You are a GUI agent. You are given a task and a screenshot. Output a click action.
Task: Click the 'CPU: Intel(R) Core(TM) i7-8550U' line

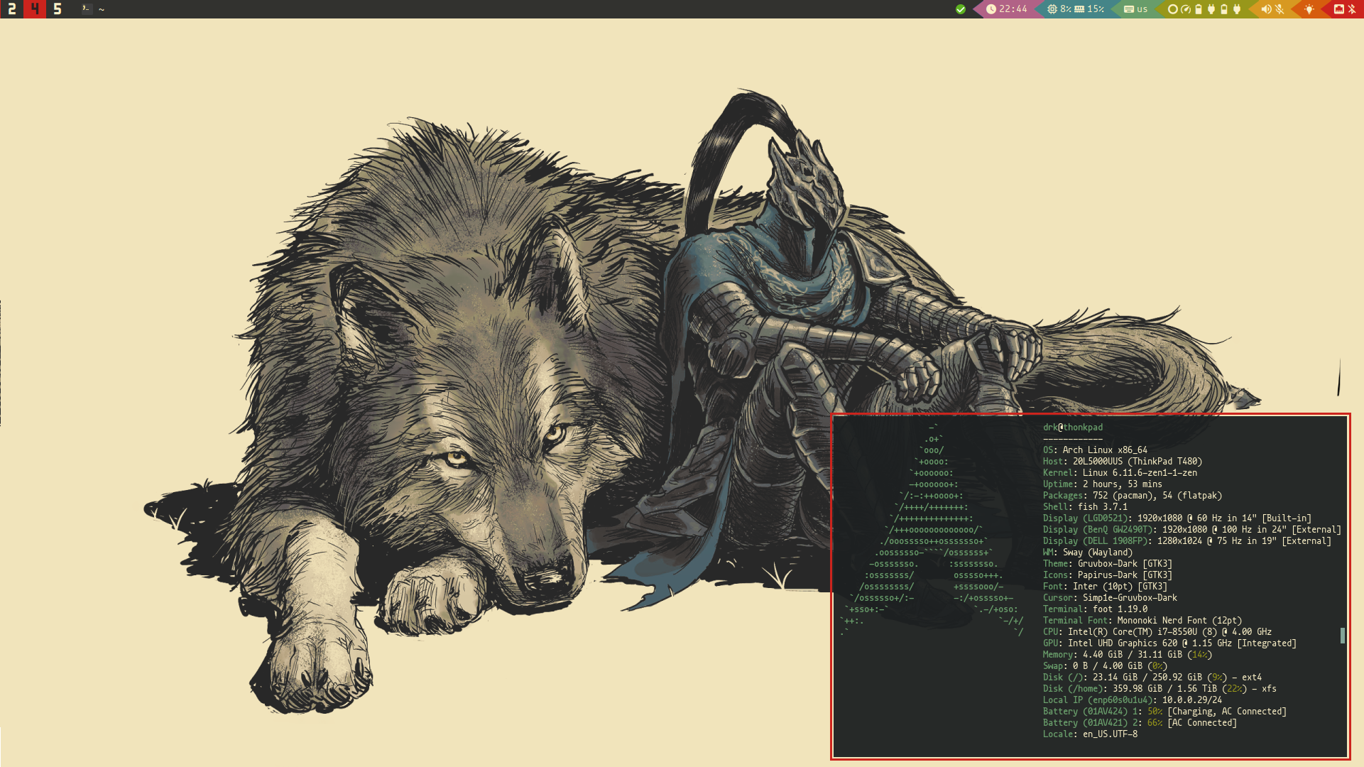pos(1157,632)
